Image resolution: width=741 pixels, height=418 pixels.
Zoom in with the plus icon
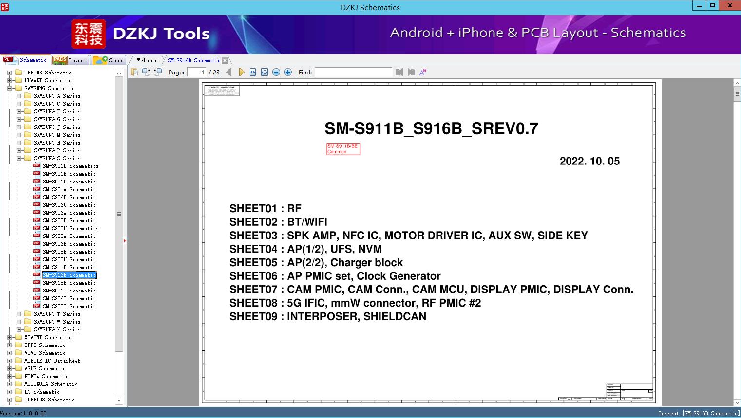[288, 72]
